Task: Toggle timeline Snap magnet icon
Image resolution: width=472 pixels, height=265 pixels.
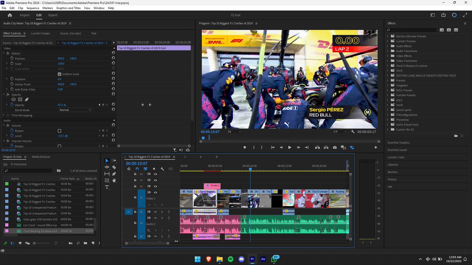Action: pyautogui.click(x=137, y=169)
